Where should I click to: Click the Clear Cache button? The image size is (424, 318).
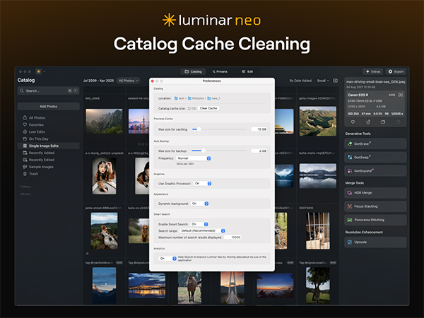pos(208,108)
